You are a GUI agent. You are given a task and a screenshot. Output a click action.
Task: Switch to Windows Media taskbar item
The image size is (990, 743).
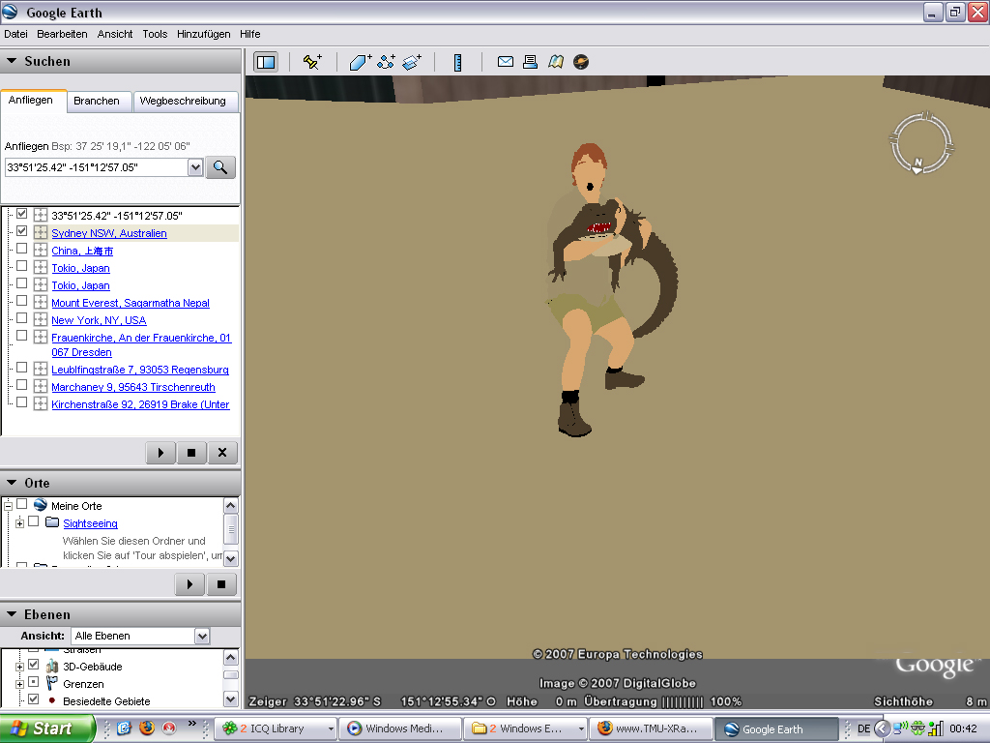tap(401, 728)
